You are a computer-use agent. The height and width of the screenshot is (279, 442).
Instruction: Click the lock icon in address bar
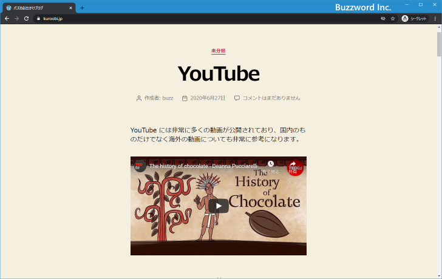39,19
